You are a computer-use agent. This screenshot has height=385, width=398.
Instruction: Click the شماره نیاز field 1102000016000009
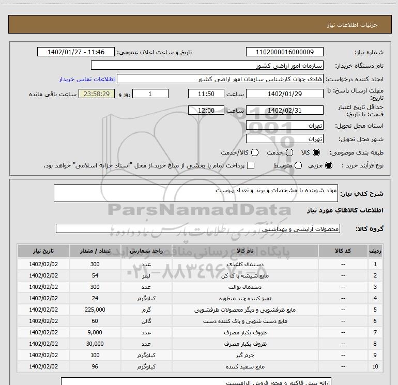284,52
